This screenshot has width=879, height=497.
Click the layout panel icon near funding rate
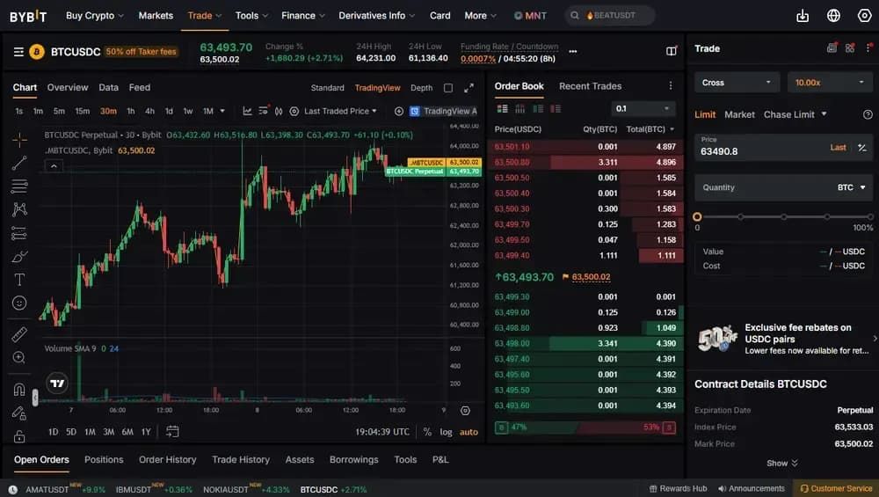pyautogui.click(x=671, y=51)
